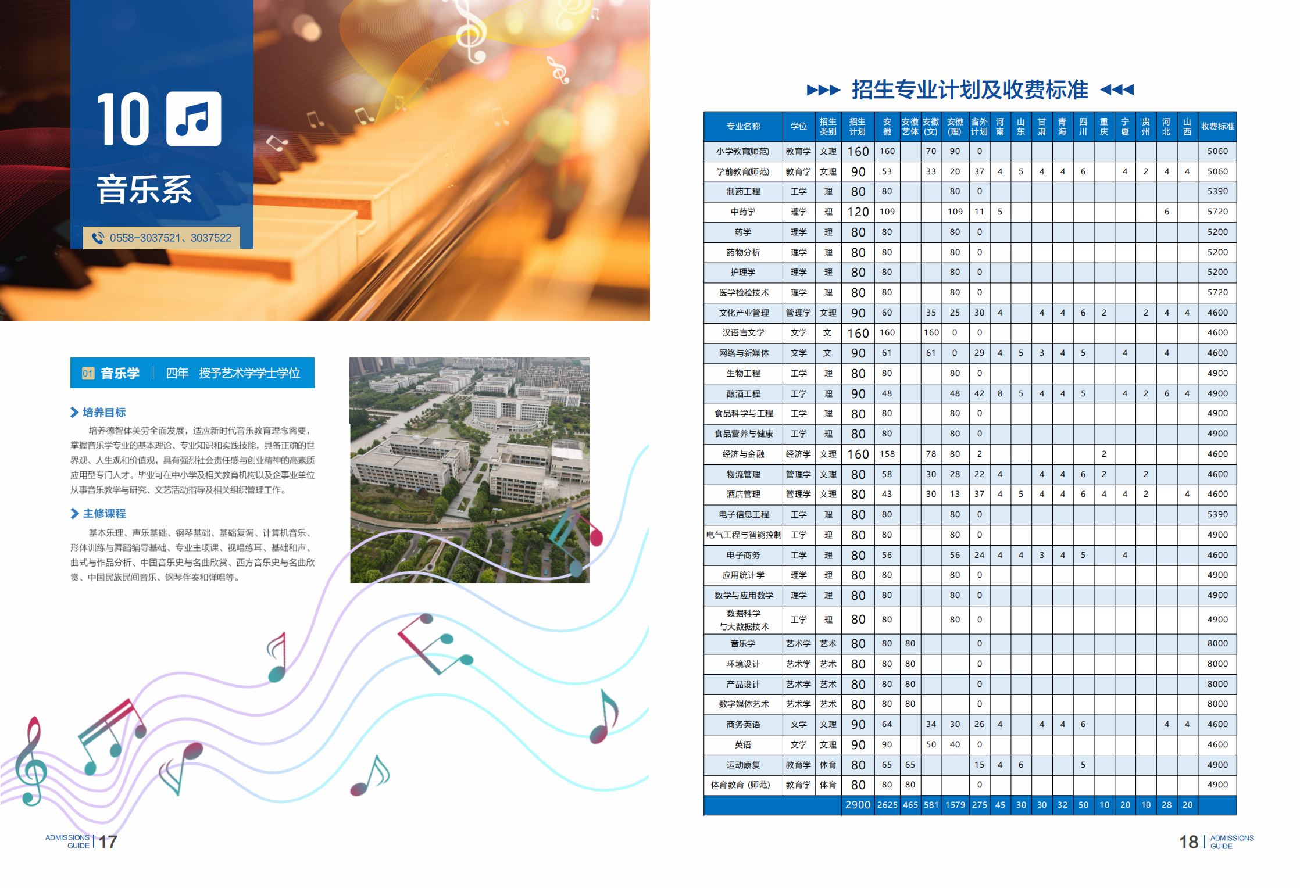Image resolution: width=1300 pixels, height=888 pixels.
Task: Click the 医学检验技术 row name
Action: click(743, 292)
